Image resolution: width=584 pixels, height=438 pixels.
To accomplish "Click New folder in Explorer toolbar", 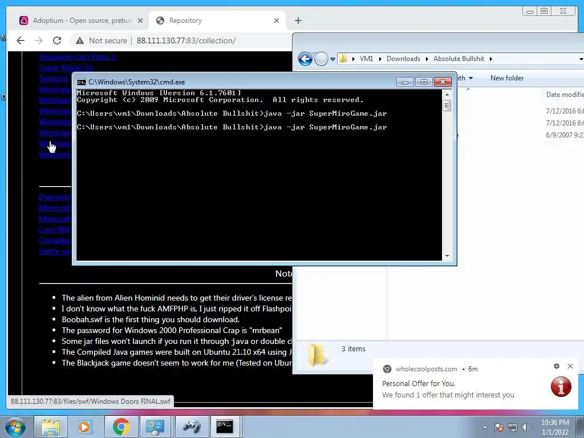I will [506, 78].
